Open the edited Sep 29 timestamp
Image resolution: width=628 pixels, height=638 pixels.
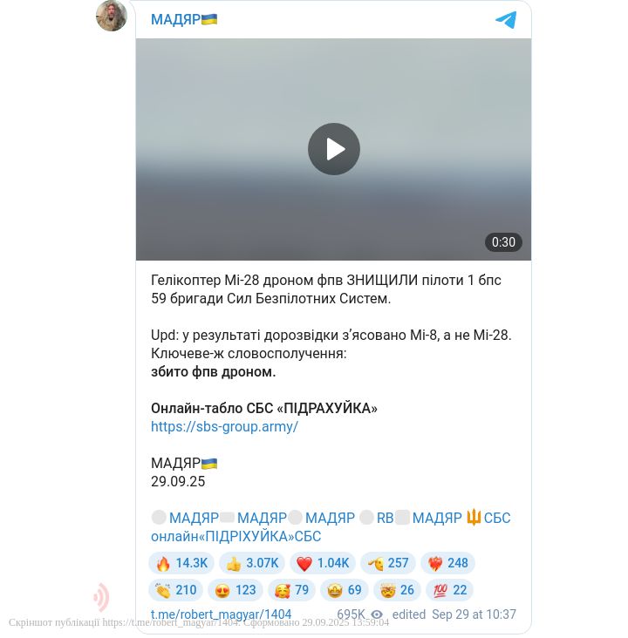coord(454,614)
